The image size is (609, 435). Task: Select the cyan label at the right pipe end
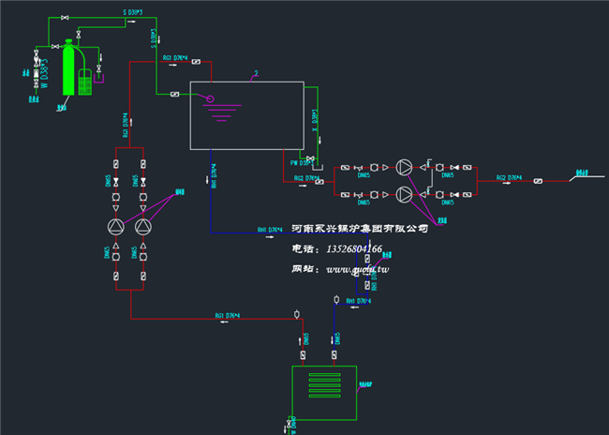click(x=582, y=172)
